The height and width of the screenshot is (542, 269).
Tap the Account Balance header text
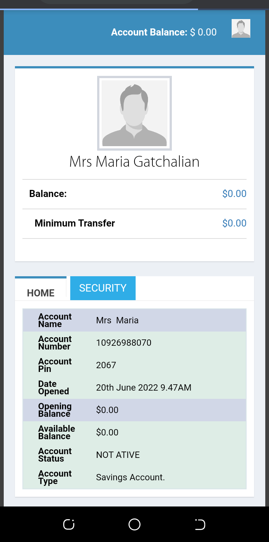[164, 32]
